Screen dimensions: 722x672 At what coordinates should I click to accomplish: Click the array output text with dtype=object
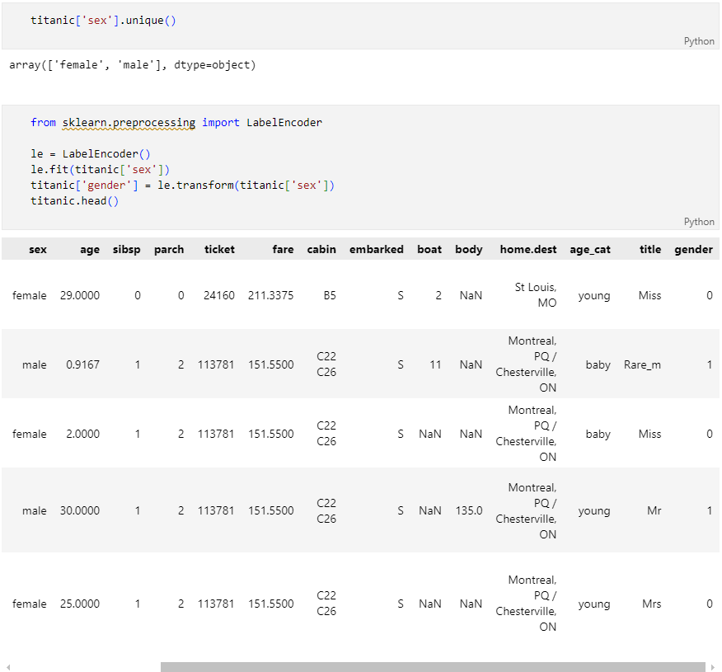(132, 65)
